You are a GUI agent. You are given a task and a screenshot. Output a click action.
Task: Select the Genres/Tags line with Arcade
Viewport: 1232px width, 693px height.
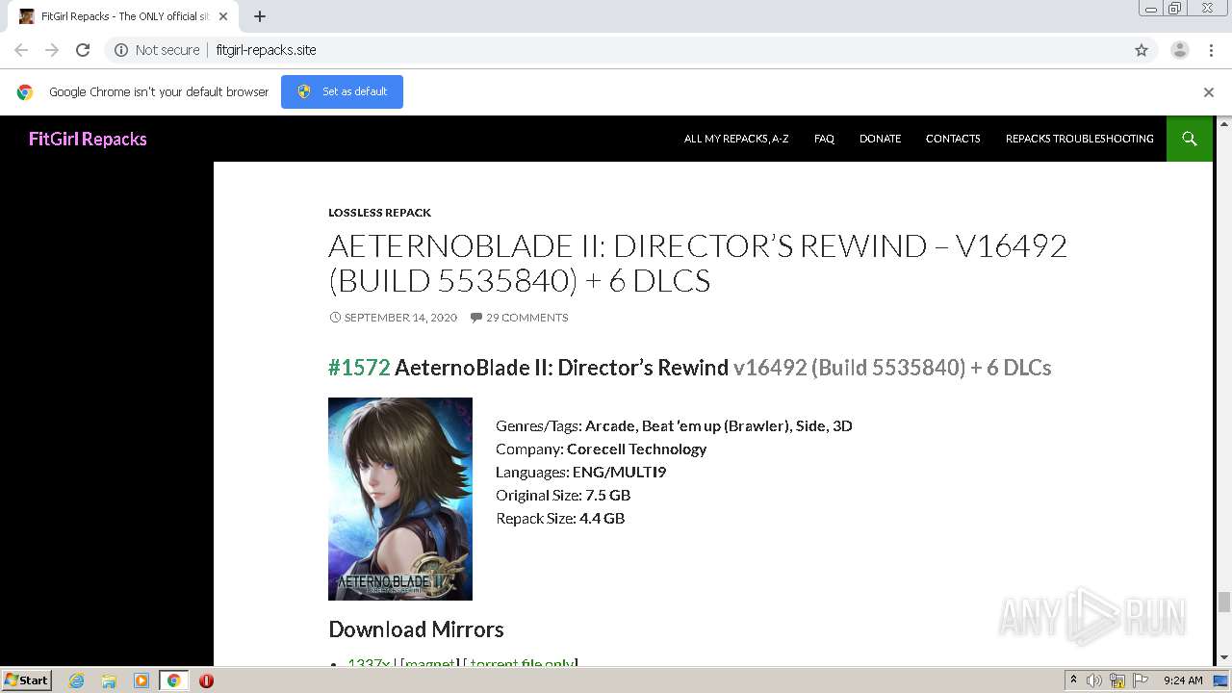pos(674,425)
